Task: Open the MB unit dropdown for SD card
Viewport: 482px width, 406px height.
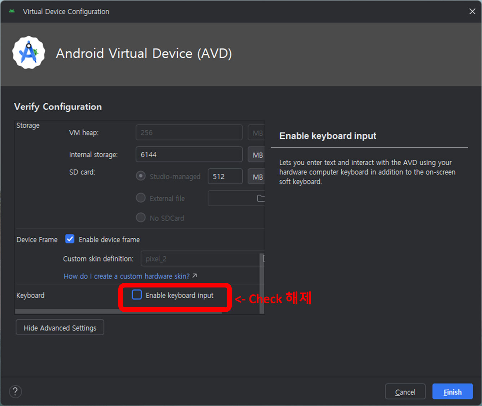Action: 257,177
